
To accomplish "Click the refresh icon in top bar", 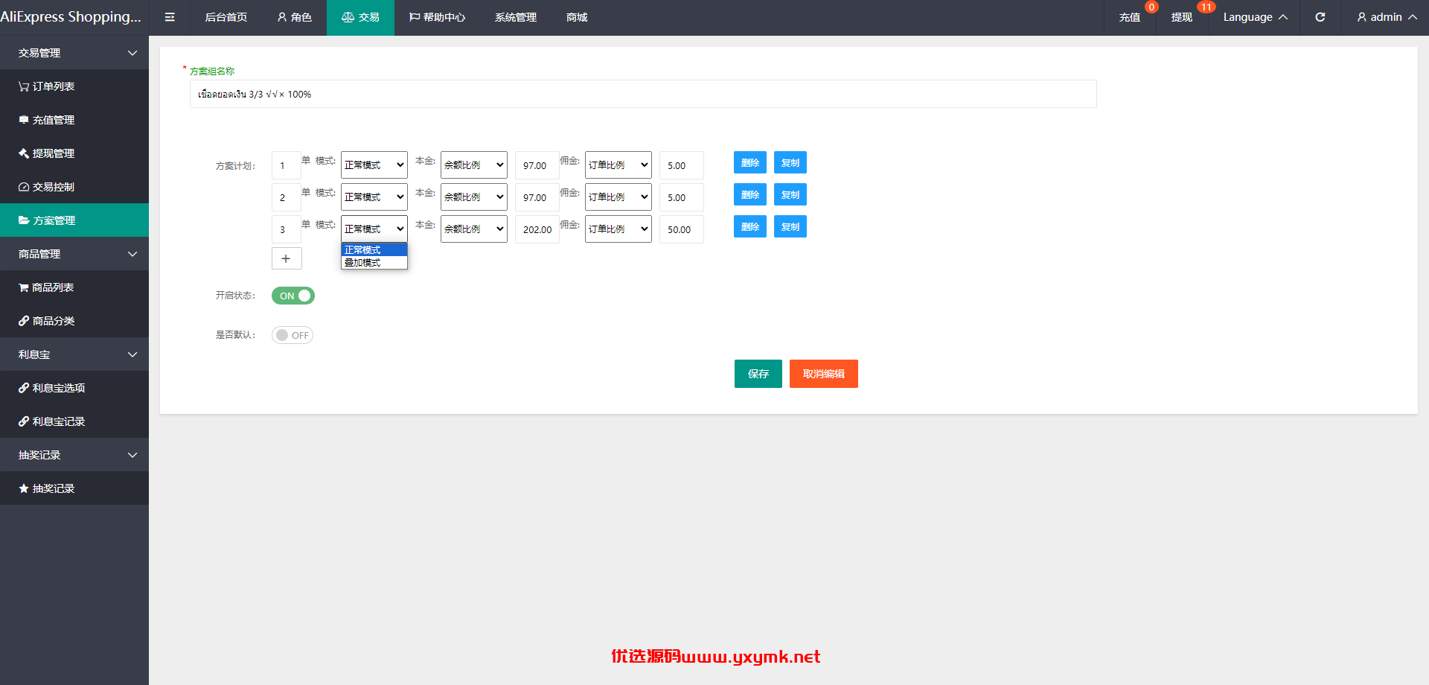I will click(x=1320, y=17).
